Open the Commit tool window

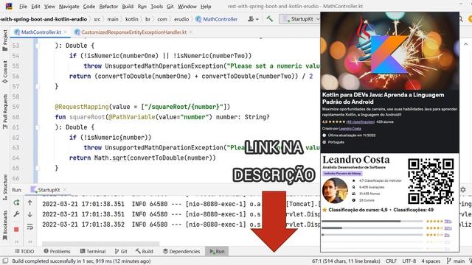coord(5,72)
